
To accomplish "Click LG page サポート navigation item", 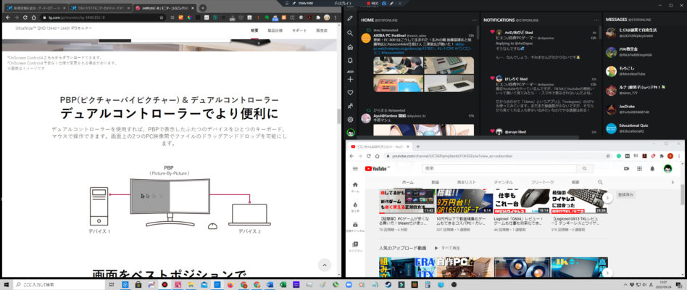I will 300,30.
